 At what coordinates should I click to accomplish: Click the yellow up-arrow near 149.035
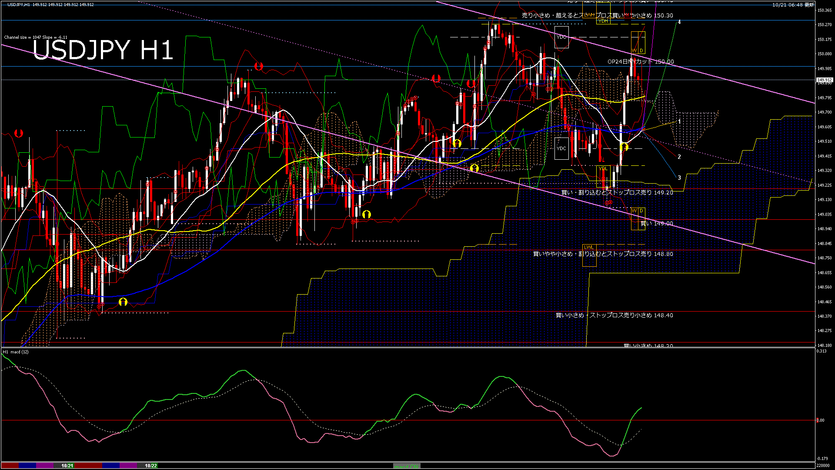[x=366, y=214]
